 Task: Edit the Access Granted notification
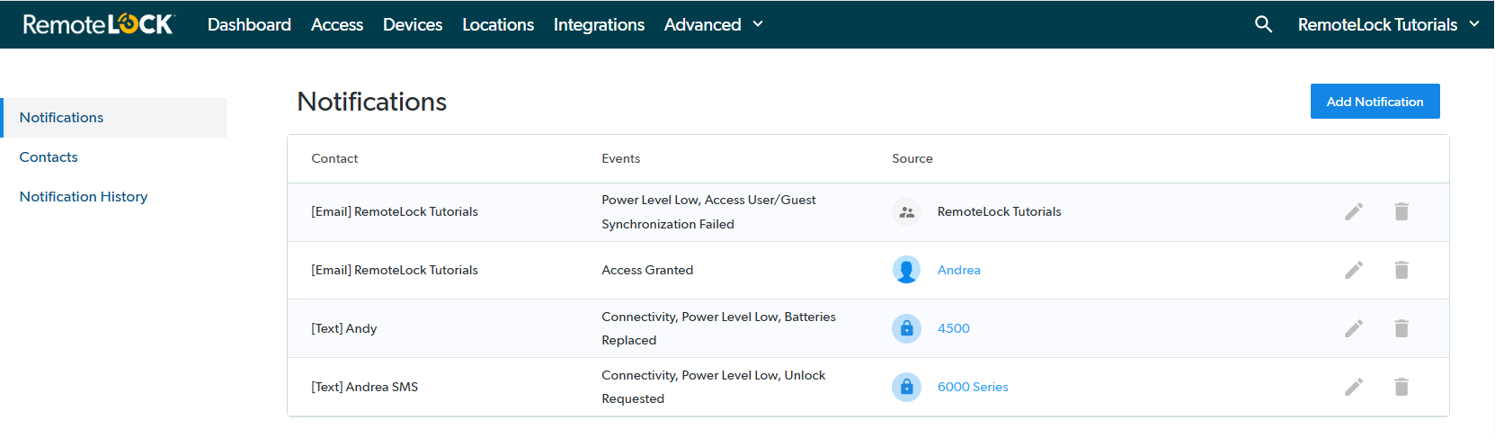pyautogui.click(x=1354, y=270)
